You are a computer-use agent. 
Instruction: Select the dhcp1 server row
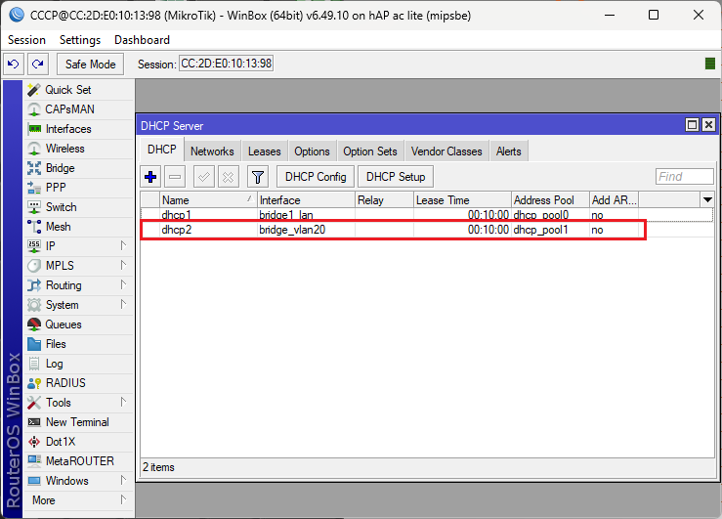(426, 215)
